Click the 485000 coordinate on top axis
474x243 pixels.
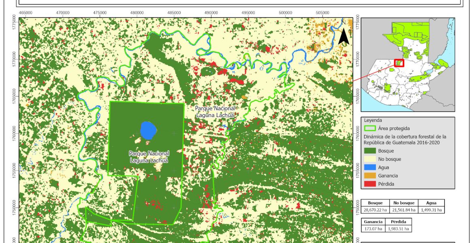point(174,13)
